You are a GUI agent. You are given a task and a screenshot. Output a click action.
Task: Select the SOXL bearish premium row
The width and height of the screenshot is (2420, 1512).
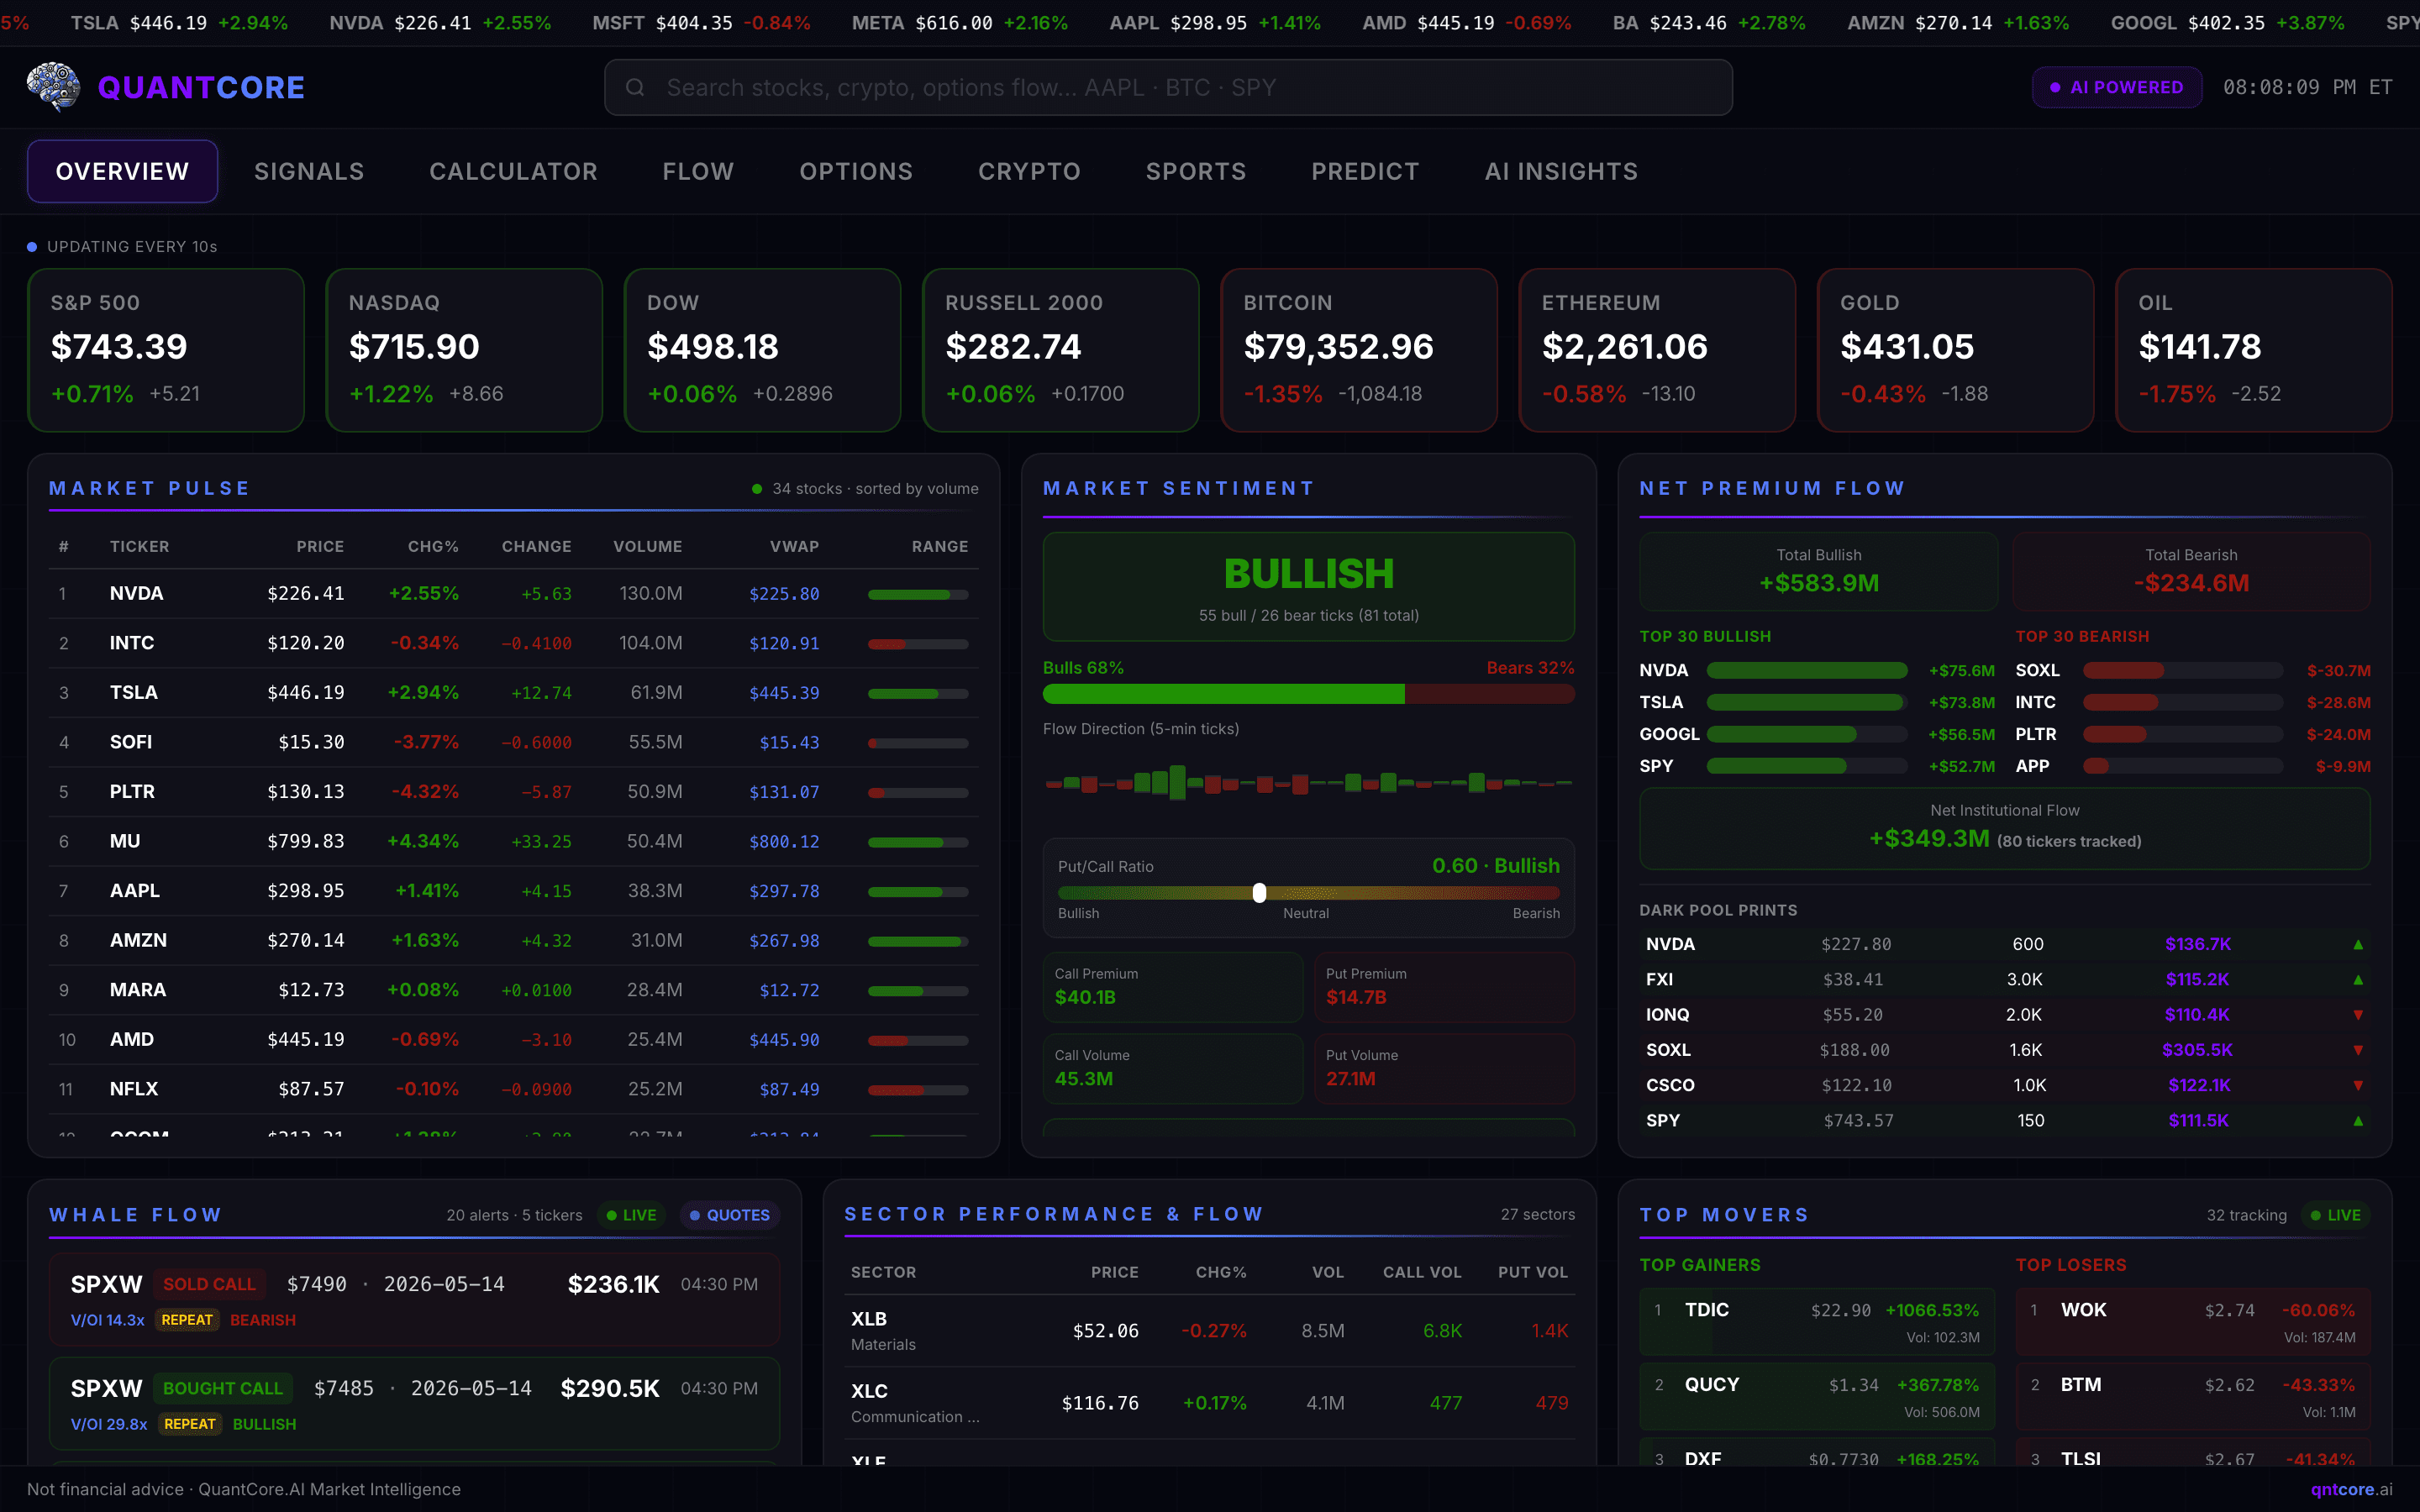[2192, 670]
